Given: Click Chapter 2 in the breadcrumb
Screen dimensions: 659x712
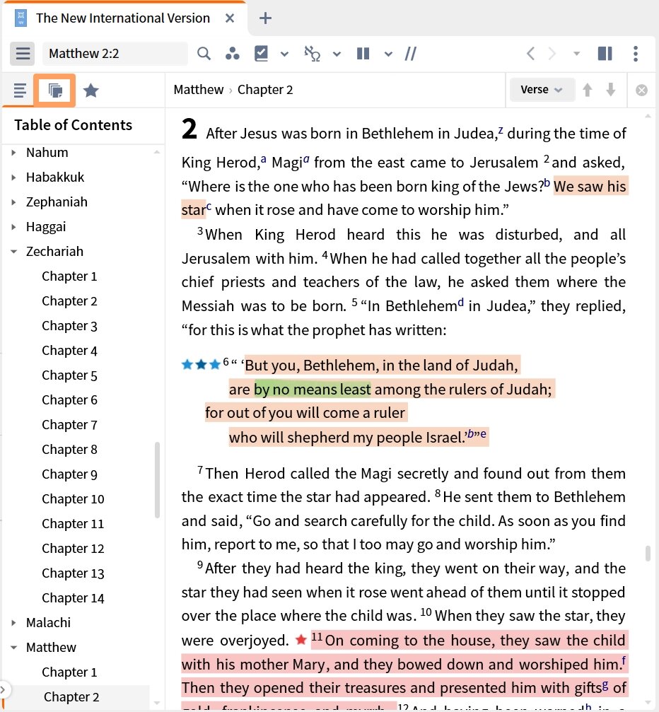Looking at the screenshot, I should (x=265, y=90).
